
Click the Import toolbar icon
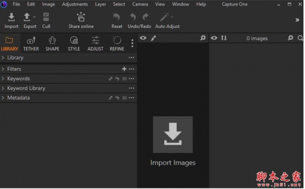pyautogui.click(x=12, y=17)
